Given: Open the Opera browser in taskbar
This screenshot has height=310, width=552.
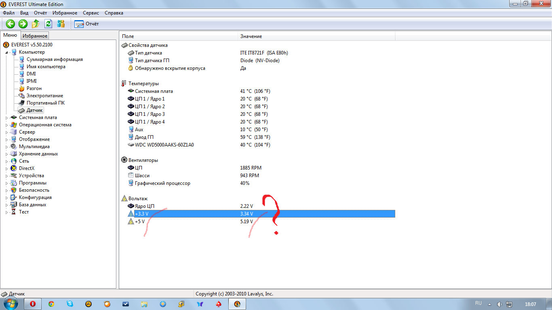Looking at the screenshot, I should click(33, 304).
